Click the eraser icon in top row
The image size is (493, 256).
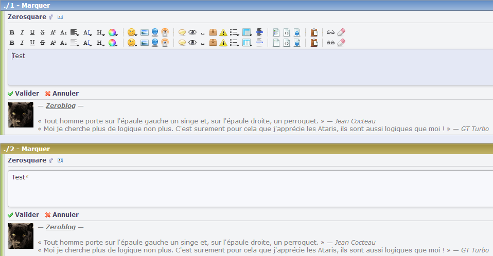point(341,32)
